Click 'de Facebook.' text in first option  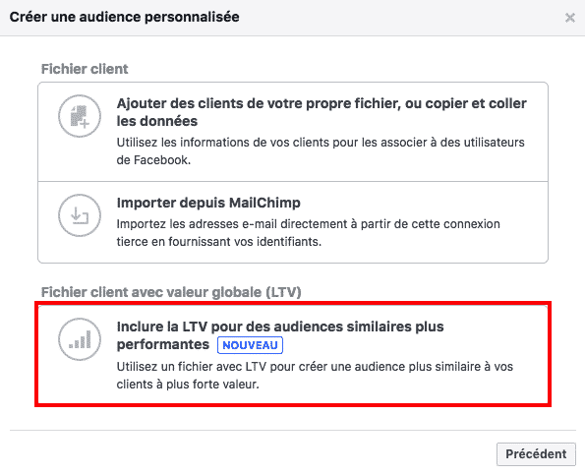(x=153, y=160)
